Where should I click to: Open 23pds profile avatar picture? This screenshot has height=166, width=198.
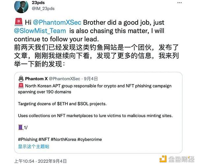(x=21, y=7)
